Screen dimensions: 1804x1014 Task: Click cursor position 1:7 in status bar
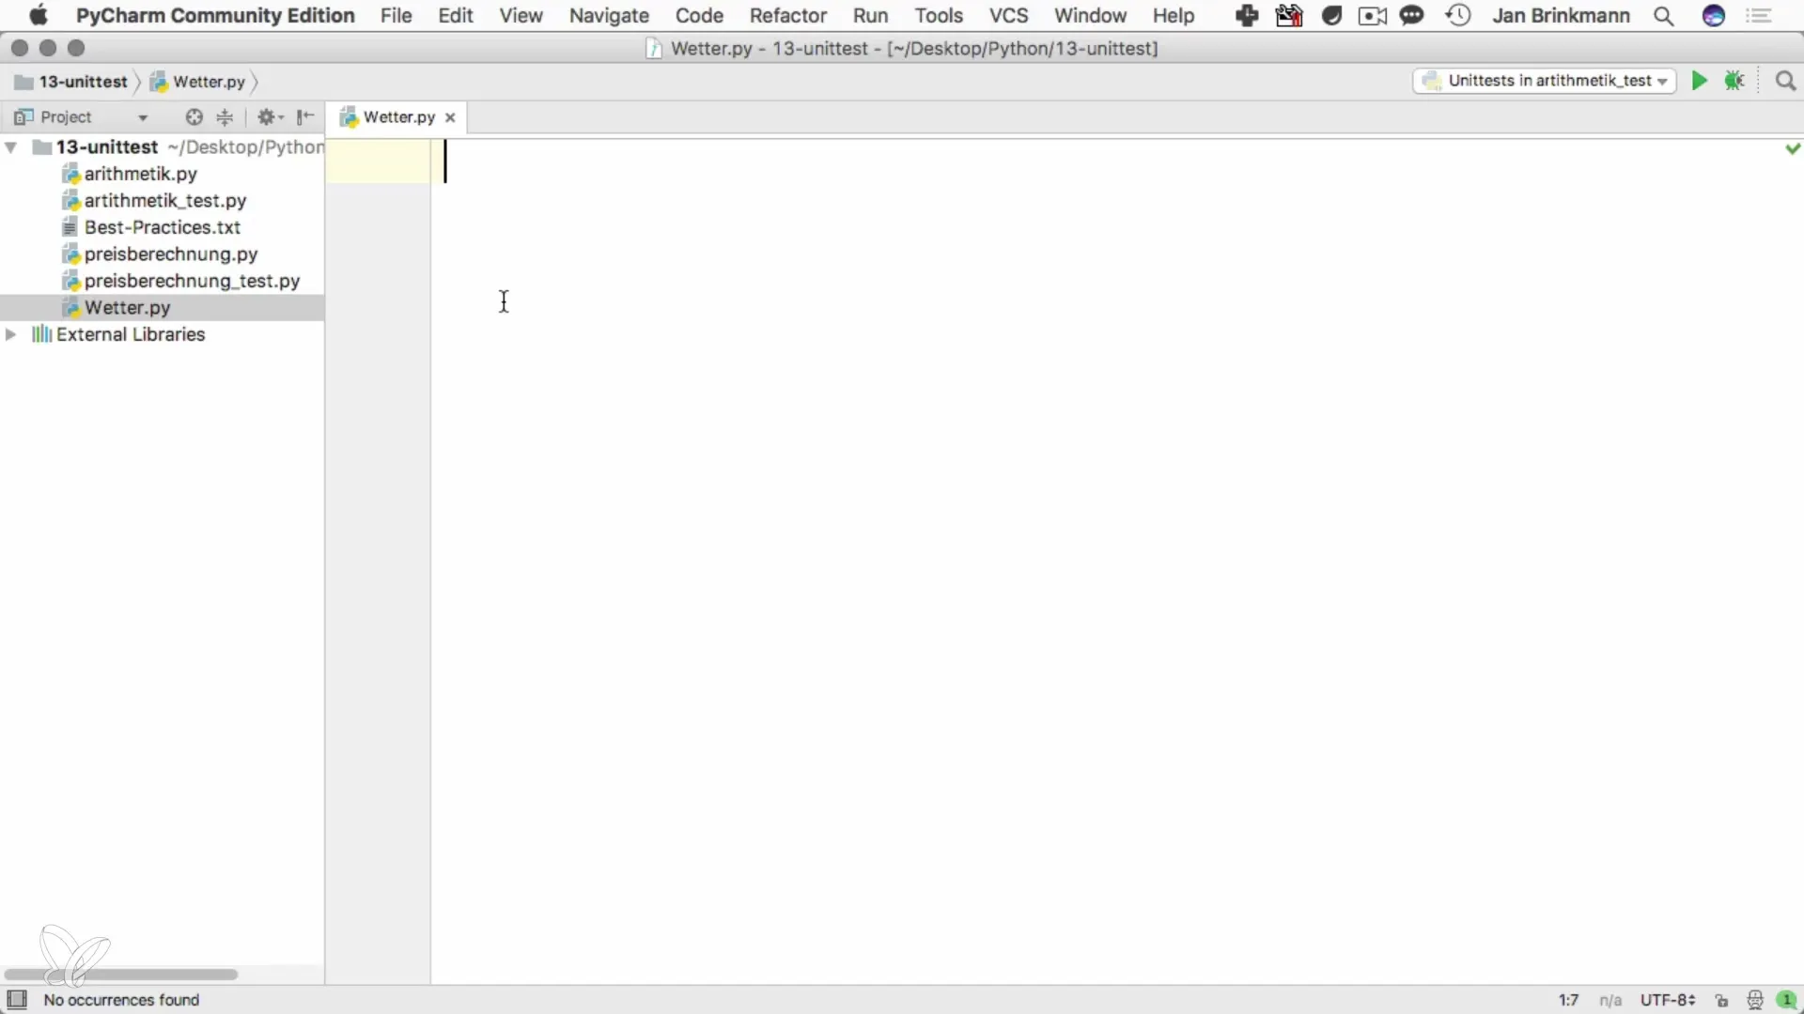(1568, 1000)
